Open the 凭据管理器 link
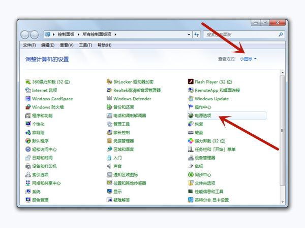 pyautogui.click(x=124, y=141)
